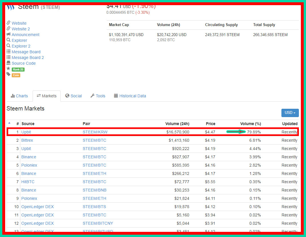Open the STEEM/BTS pair link
This screenshot has height=237, width=306.
click(x=94, y=207)
